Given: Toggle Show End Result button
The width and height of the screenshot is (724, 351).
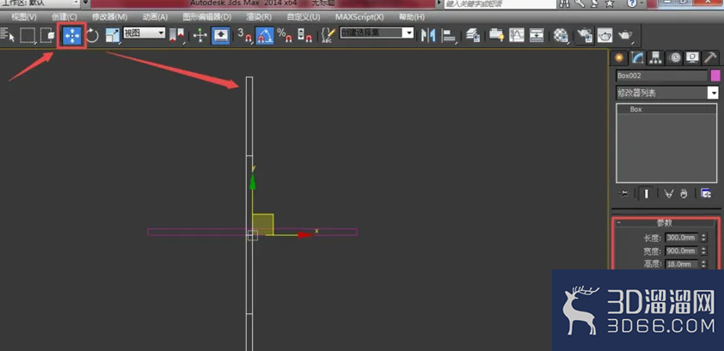Looking at the screenshot, I should coord(647,194).
